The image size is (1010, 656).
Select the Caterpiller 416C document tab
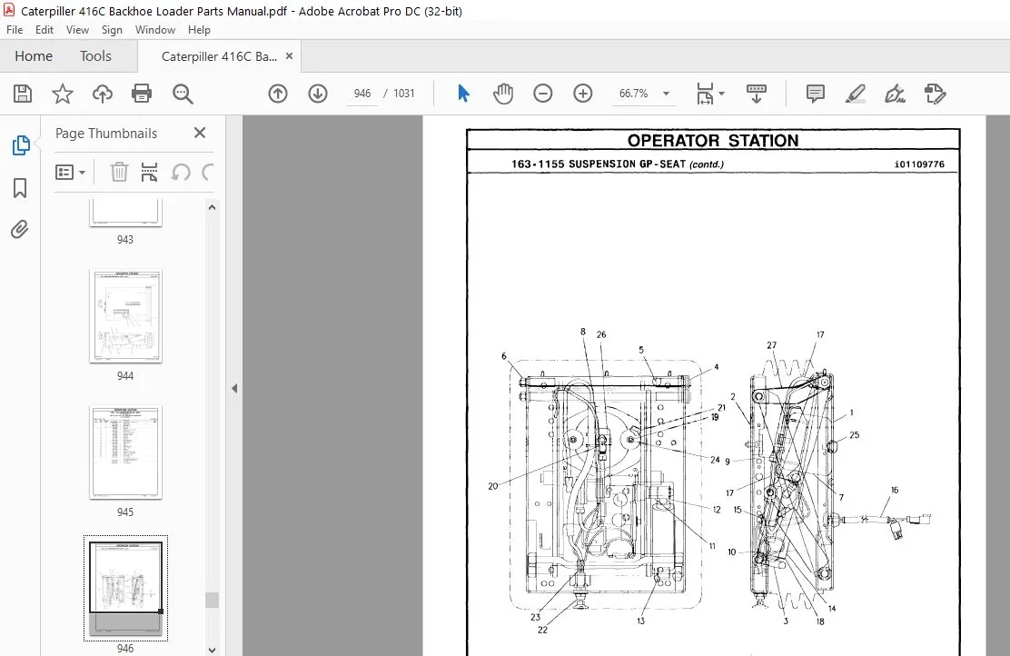[x=219, y=56]
